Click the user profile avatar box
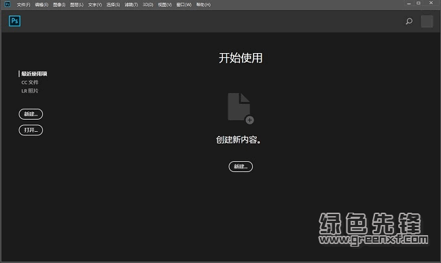 point(427,21)
